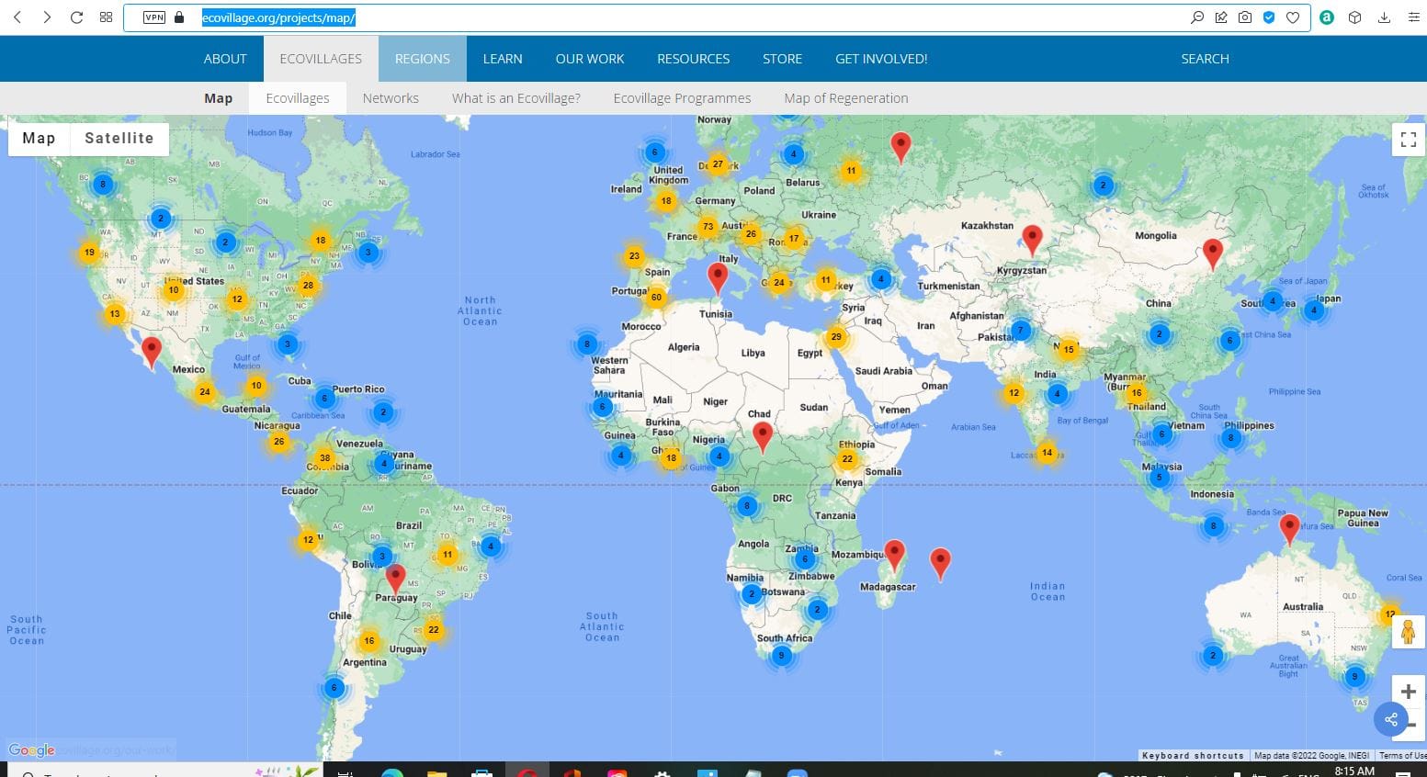Expand the RESOURCES menu

[x=693, y=59]
